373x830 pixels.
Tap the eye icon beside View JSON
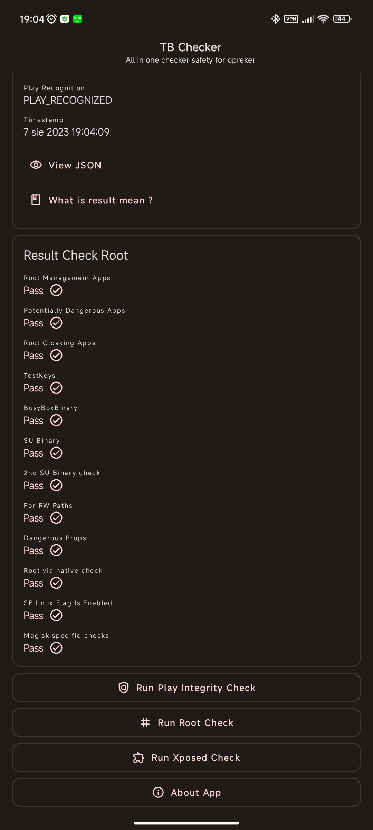[36, 165]
